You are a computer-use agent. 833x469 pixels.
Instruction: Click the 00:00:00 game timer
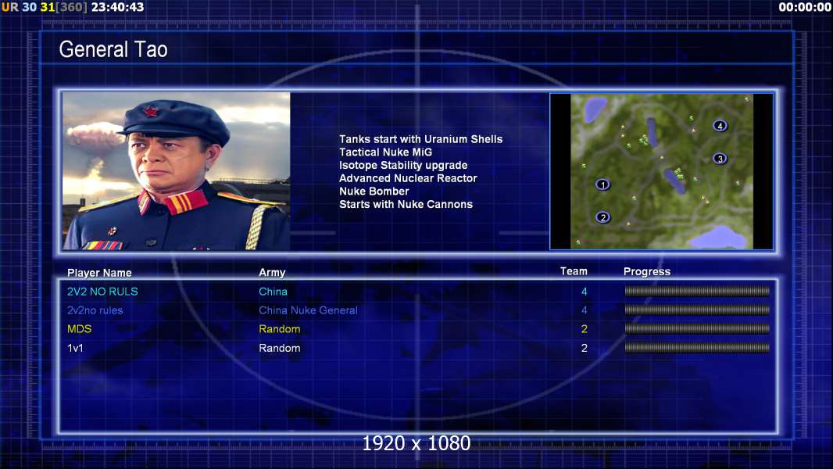click(x=804, y=7)
